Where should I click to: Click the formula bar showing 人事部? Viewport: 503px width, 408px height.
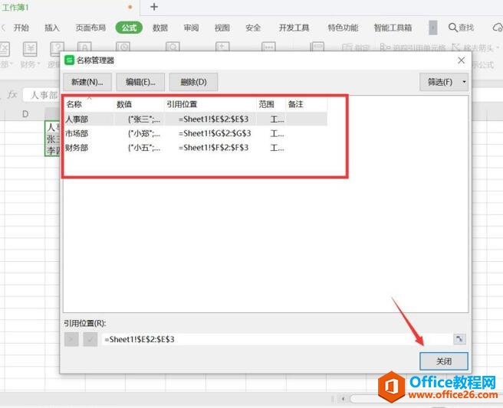[41, 95]
